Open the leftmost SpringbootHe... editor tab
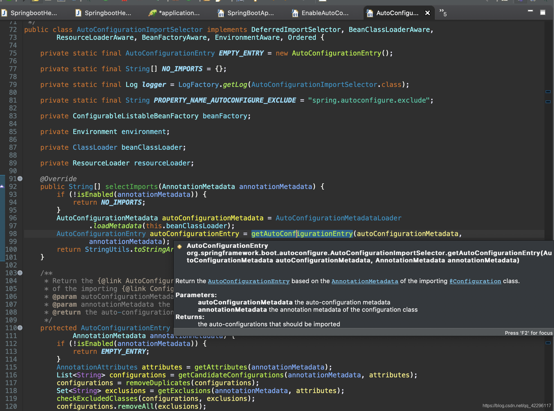The width and height of the screenshot is (554, 411). (30, 13)
